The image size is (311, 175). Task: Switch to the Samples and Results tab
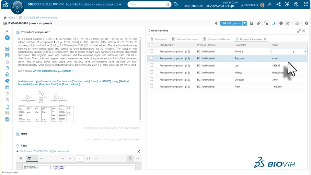(217, 39)
